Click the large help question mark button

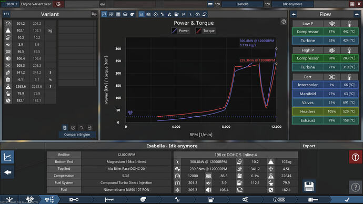click(x=355, y=187)
